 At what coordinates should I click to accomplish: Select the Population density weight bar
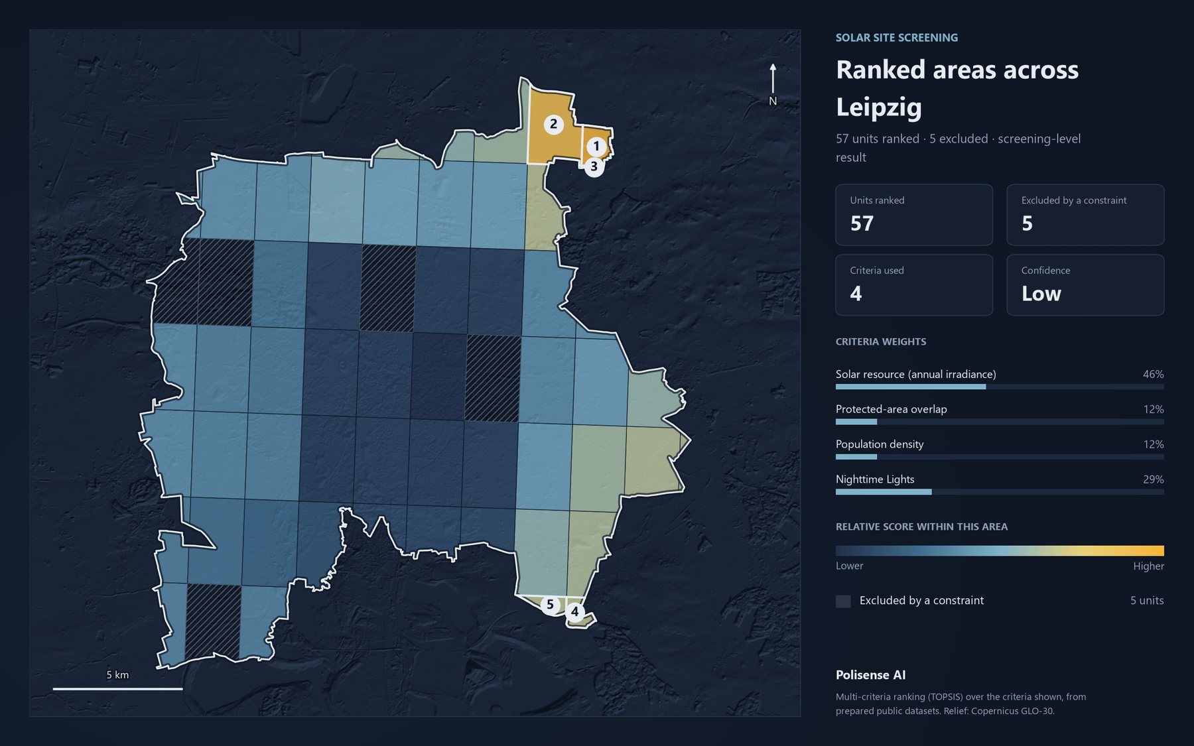1000,457
